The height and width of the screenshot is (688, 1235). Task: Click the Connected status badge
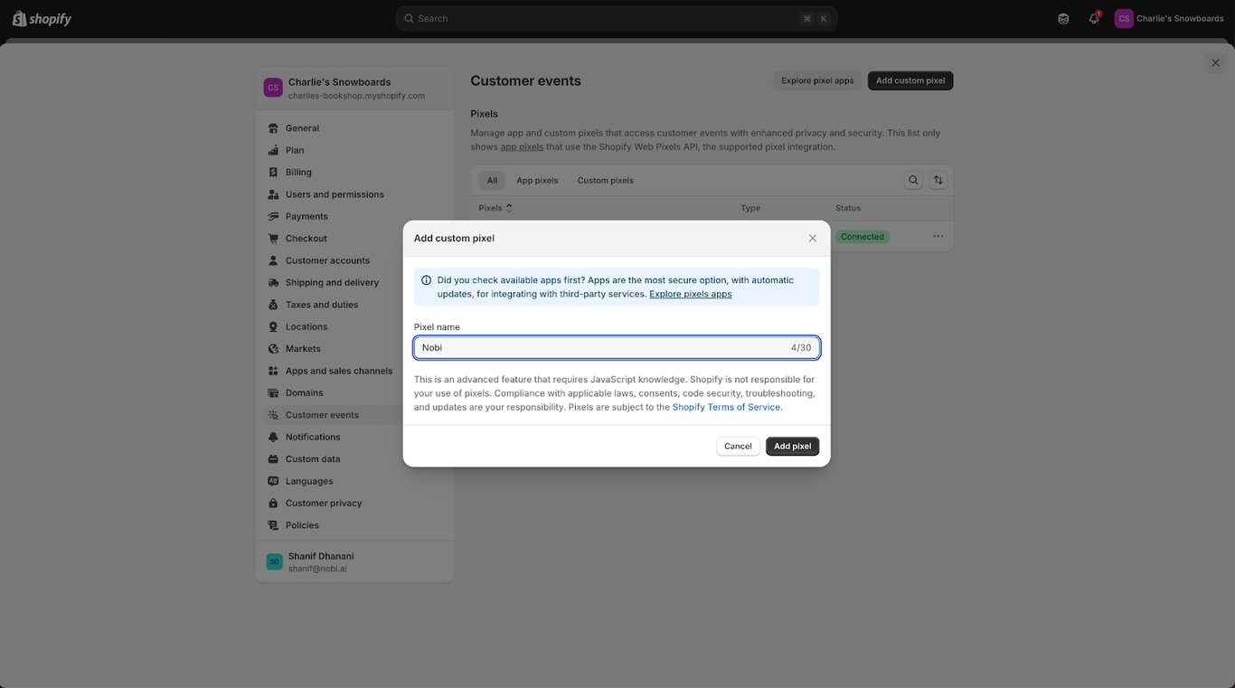tap(863, 237)
